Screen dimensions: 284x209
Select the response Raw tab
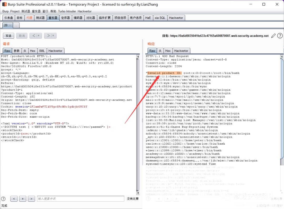coord(152,51)
